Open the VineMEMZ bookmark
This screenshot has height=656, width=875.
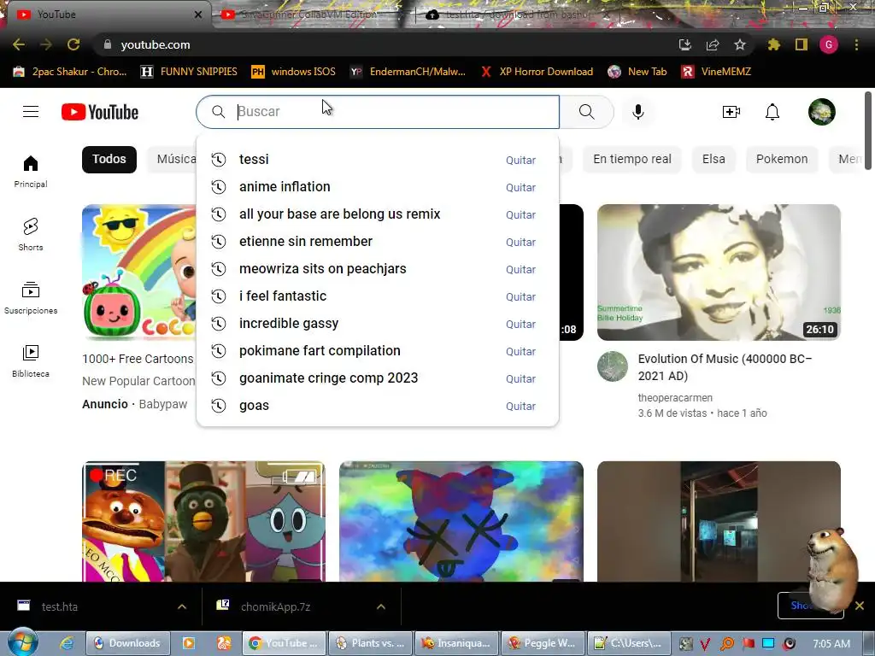pos(717,72)
